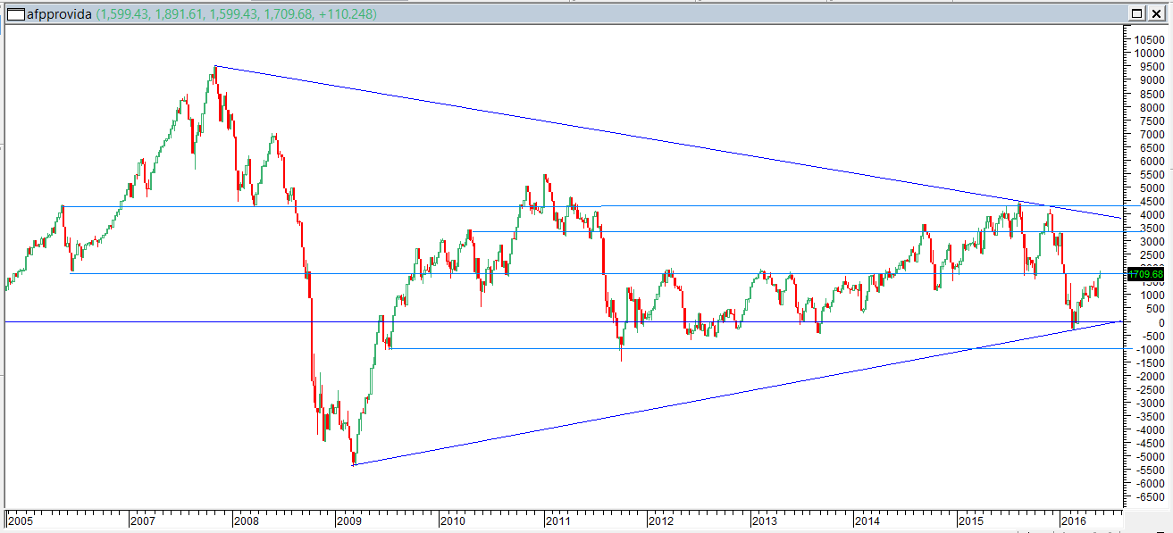
Task: Click the 2007 year label on date axis
Action: point(142,520)
